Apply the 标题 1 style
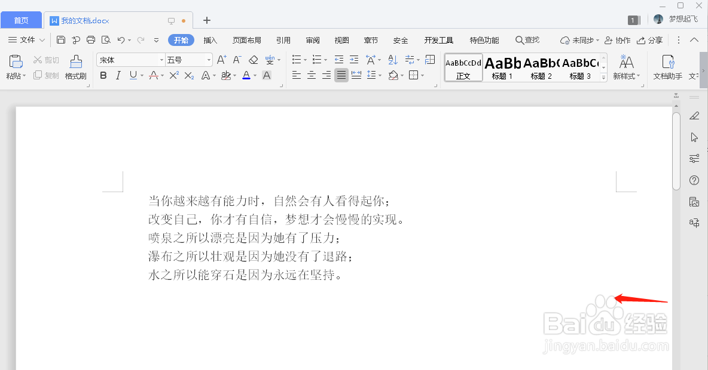 pos(501,66)
